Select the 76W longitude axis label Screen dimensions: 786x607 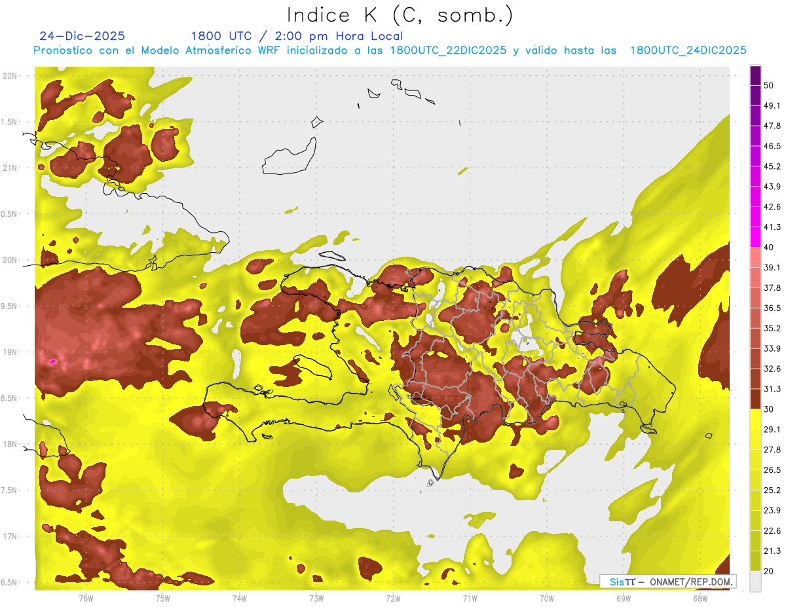pyautogui.click(x=86, y=598)
